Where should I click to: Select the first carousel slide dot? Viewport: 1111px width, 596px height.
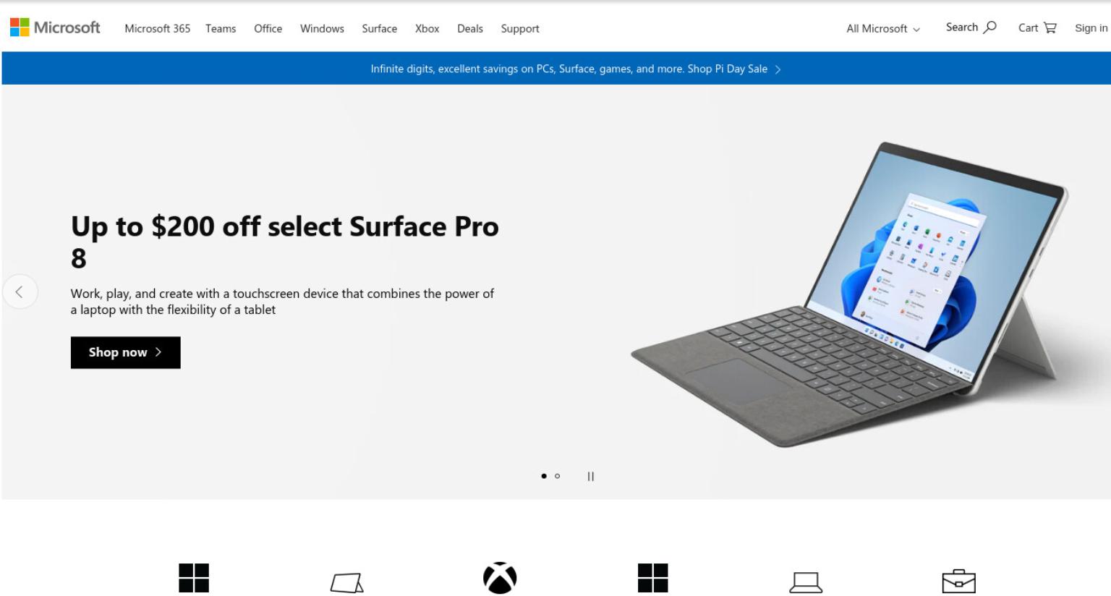tap(544, 476)
